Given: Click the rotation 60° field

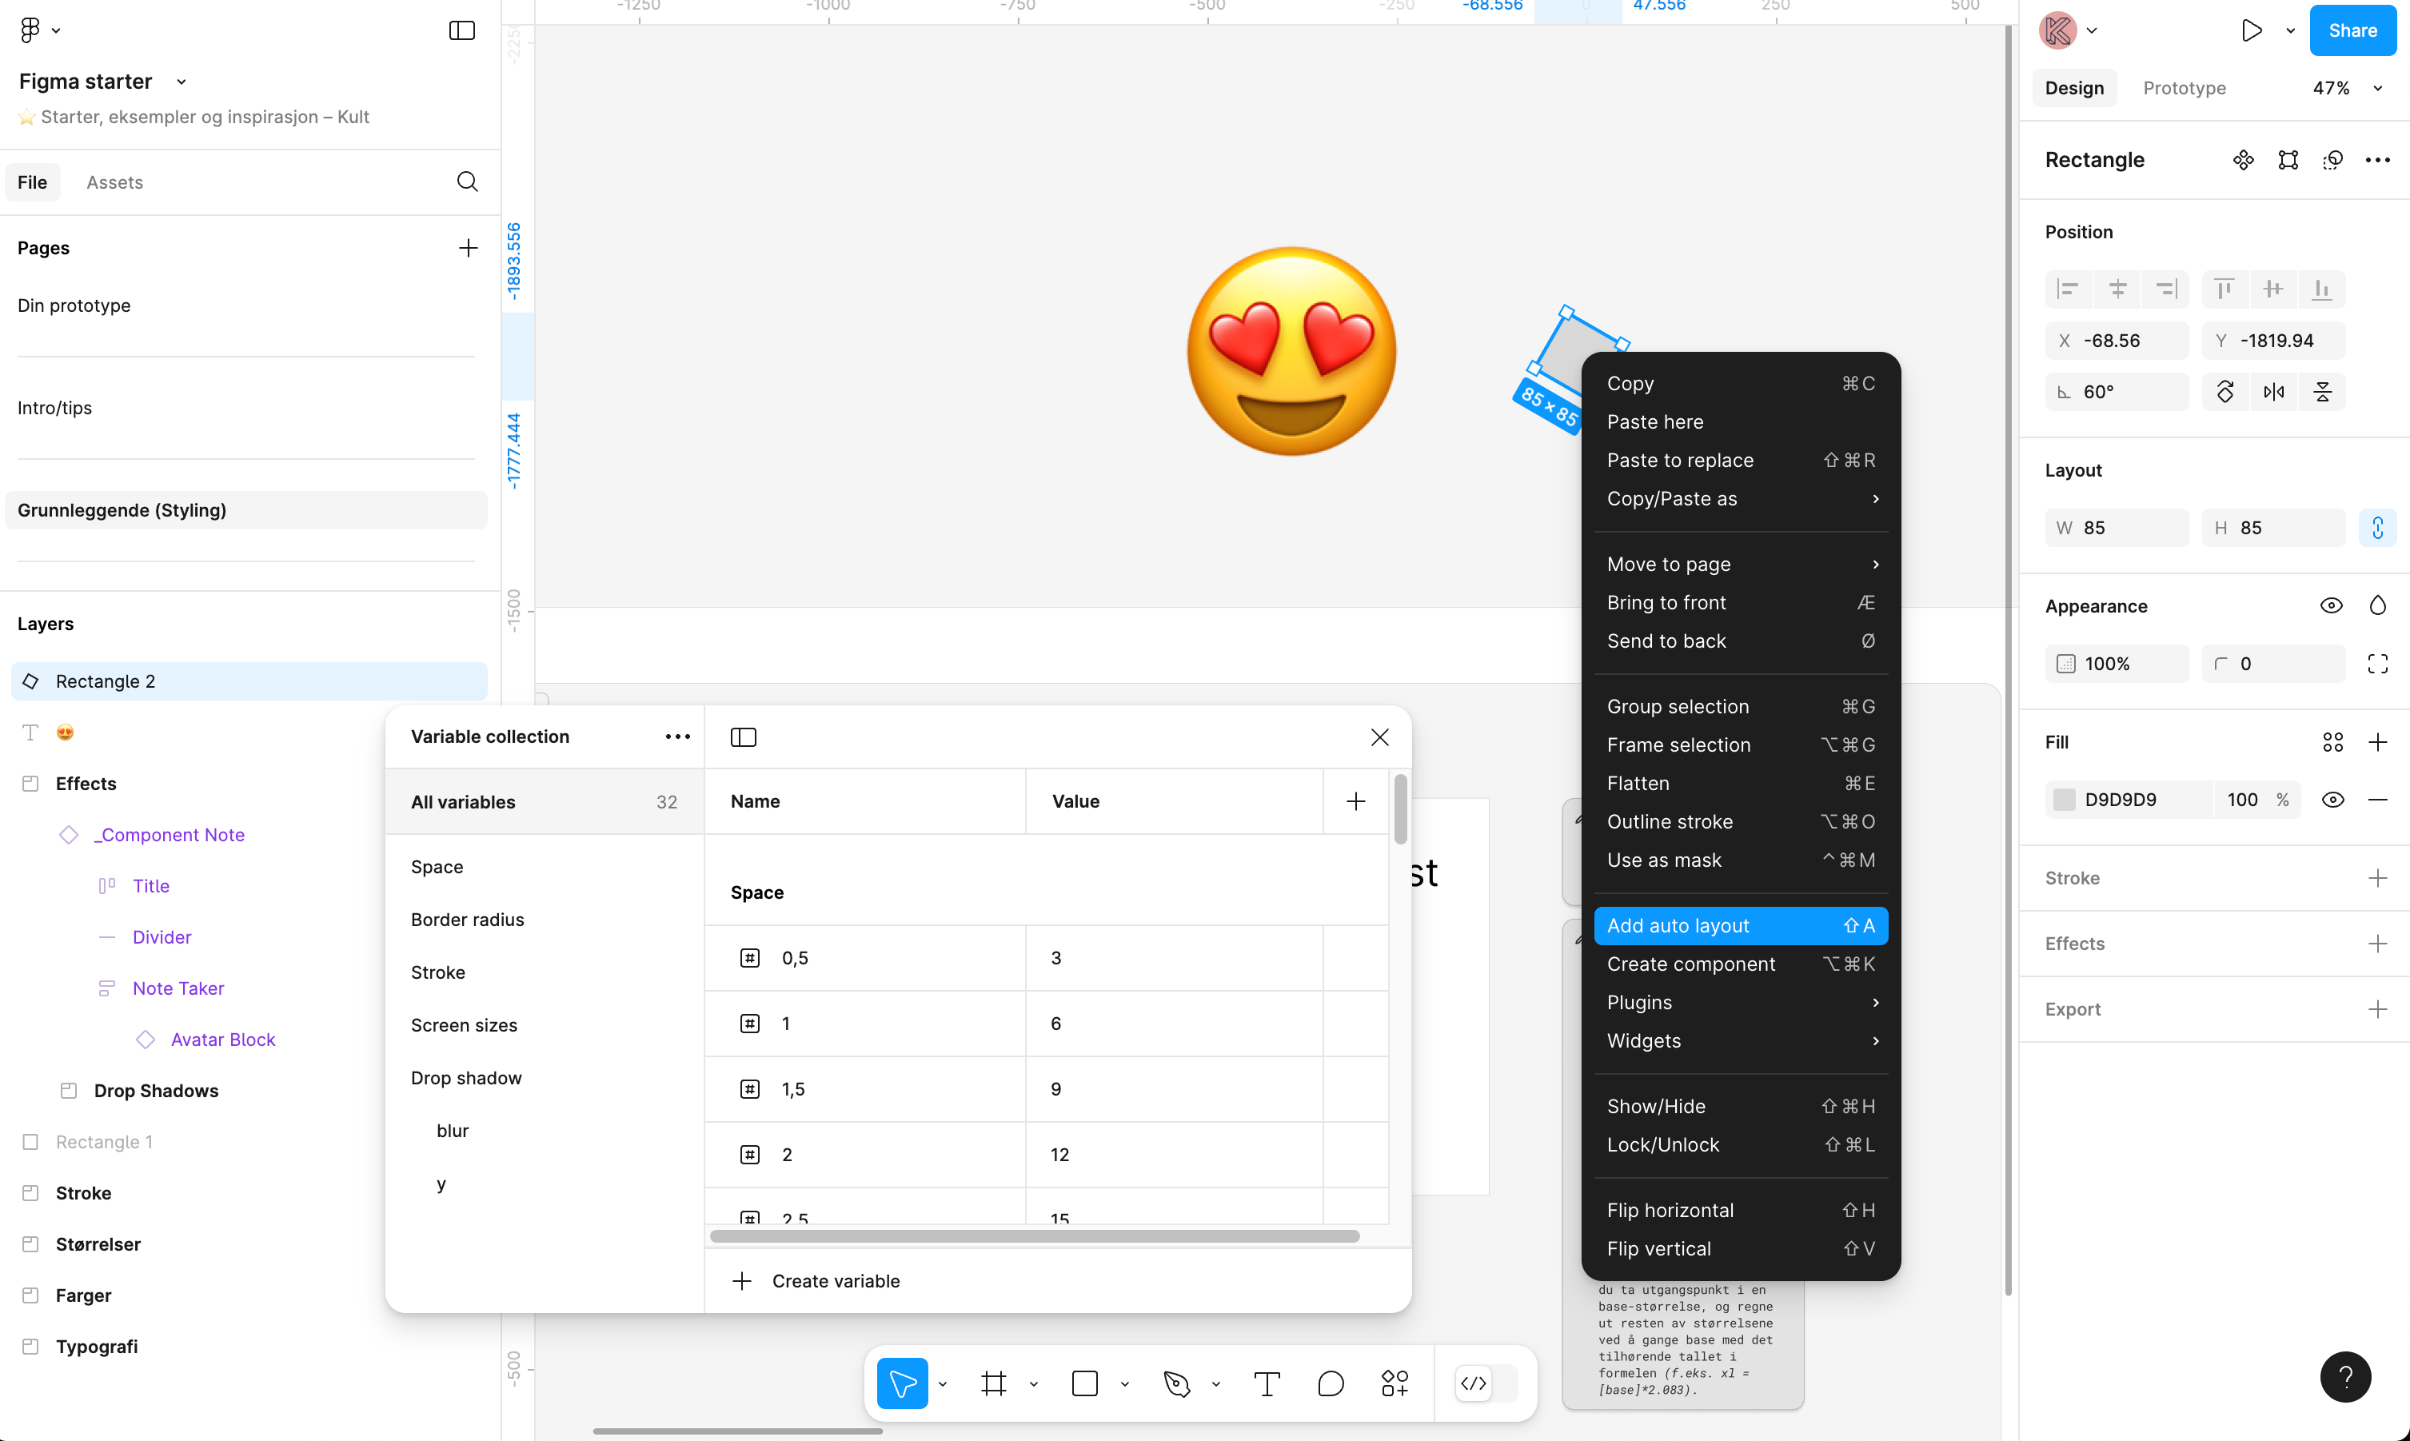Looking at the screenshot, I should click(x=2117, y=391).
